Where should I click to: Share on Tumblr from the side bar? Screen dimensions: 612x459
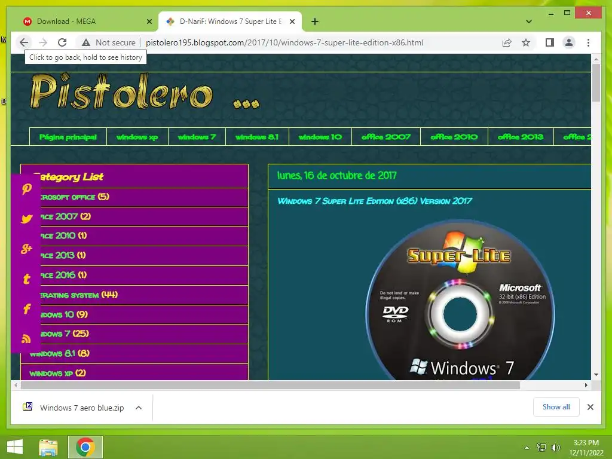pos(26,279)
